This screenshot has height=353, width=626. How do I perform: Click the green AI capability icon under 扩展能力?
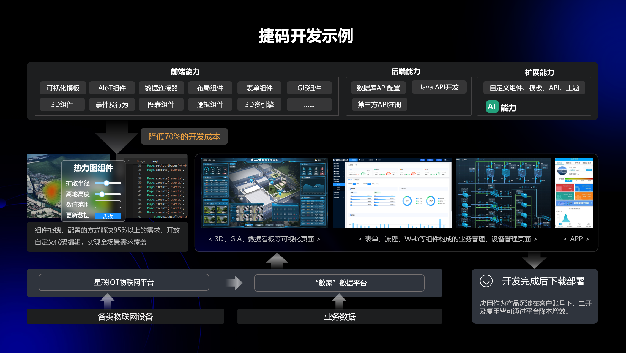(492, 107)
